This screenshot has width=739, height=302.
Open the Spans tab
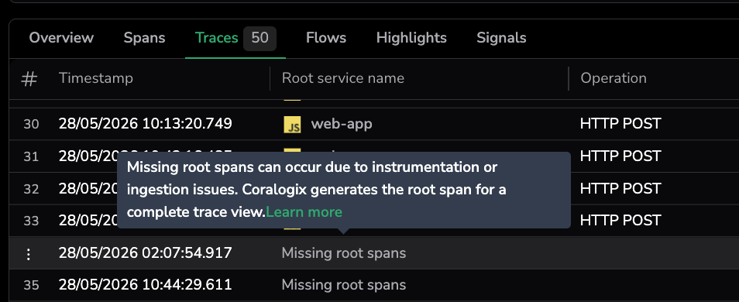144,38
